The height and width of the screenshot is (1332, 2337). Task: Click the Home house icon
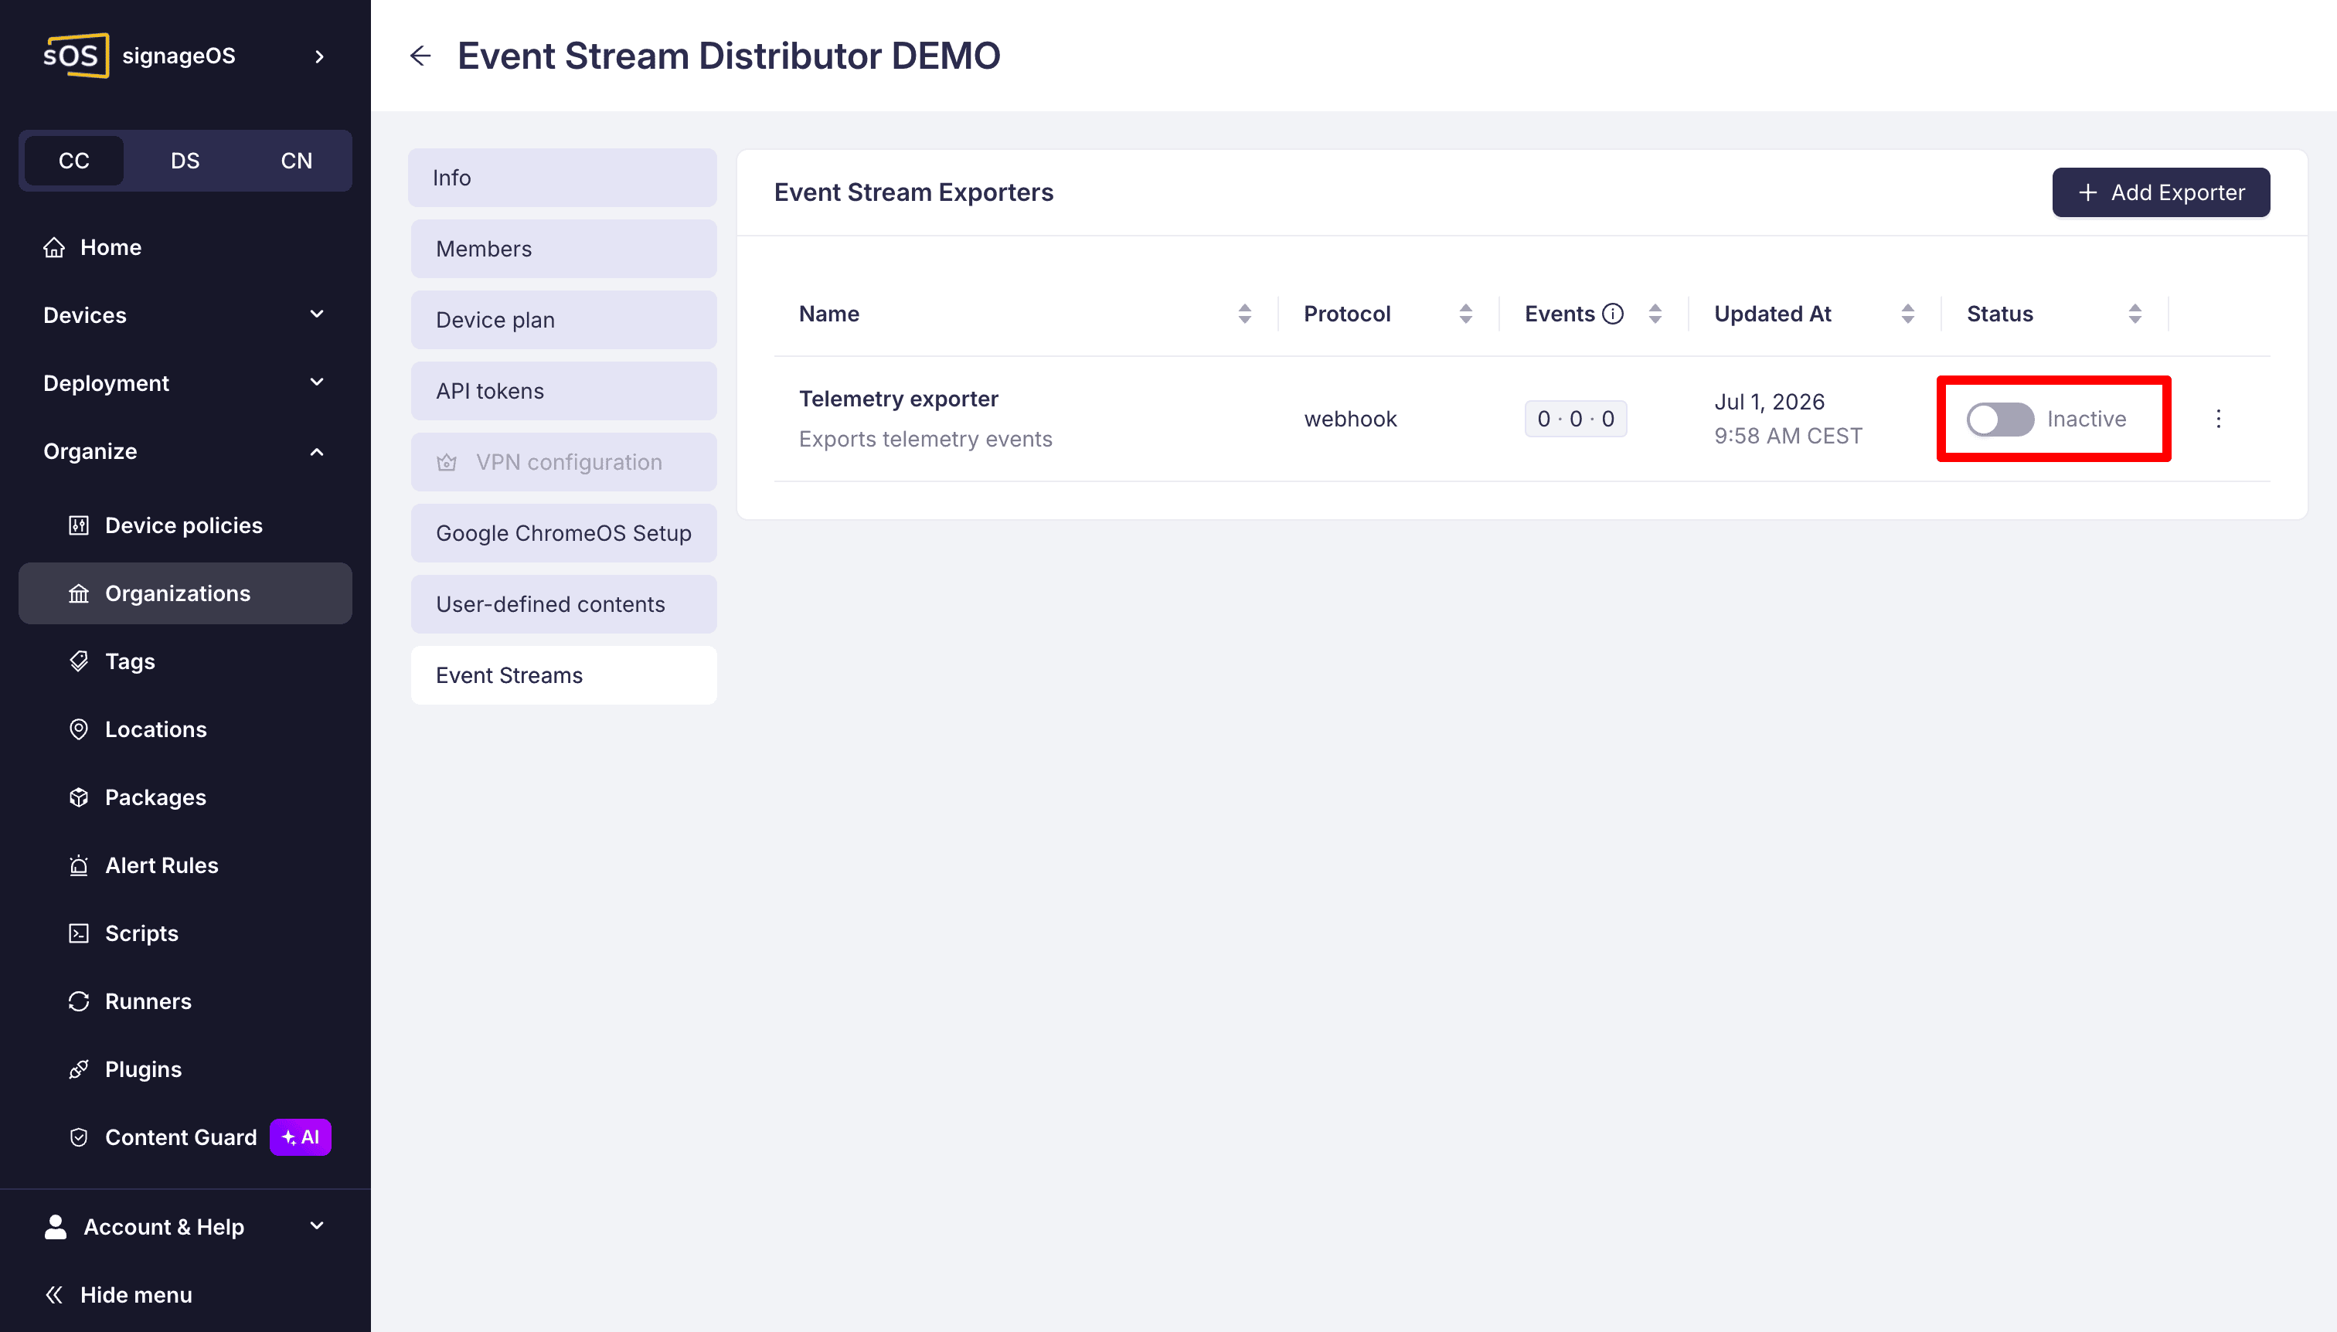tap(54, 247)
